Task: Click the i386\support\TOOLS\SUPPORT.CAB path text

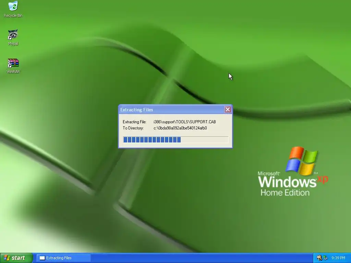Action: [185, 122]
